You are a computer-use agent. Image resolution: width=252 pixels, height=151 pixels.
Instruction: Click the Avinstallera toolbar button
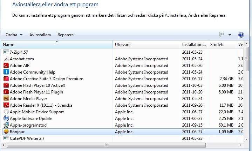[x=40, y=35]
